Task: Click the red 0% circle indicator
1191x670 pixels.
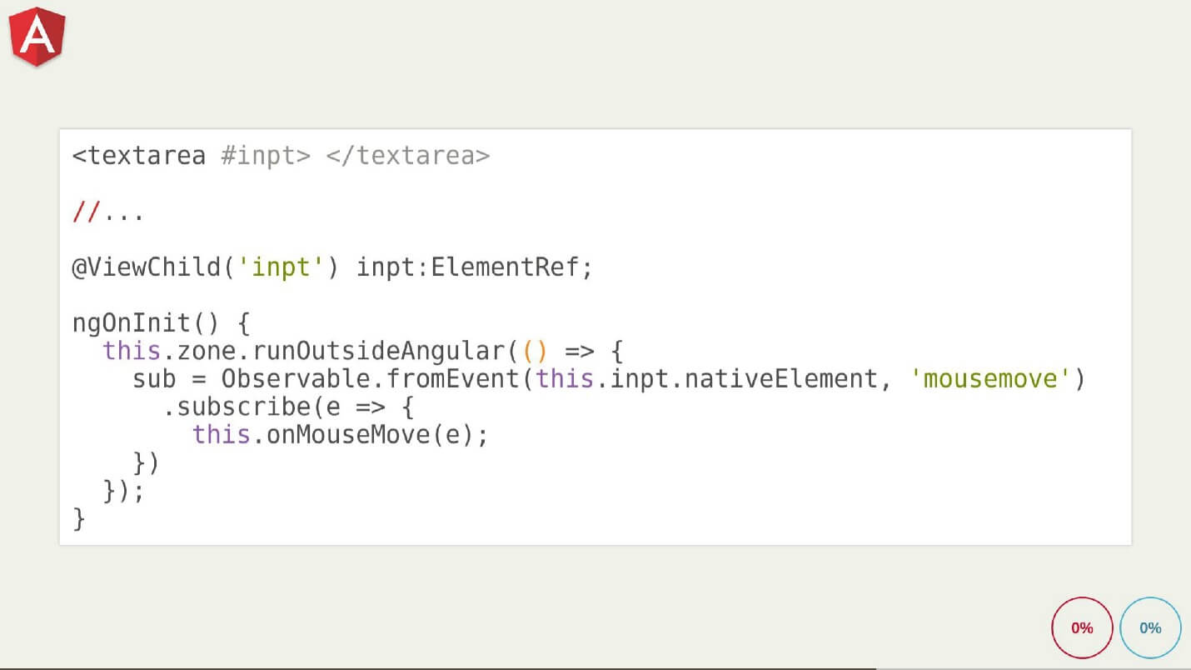Action: (1082, 627)
